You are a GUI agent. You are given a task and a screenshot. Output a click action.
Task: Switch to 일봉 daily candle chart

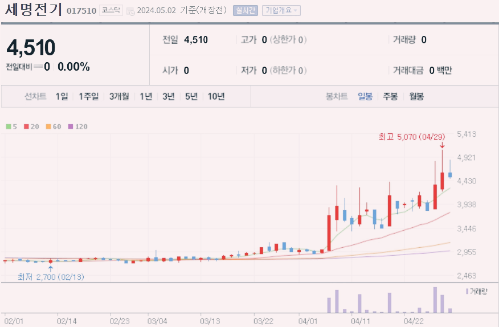[x=365, y=96]
